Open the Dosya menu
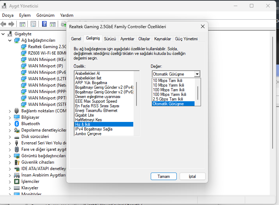 [8, 15]
